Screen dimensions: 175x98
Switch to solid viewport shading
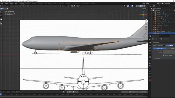[141, 6]
